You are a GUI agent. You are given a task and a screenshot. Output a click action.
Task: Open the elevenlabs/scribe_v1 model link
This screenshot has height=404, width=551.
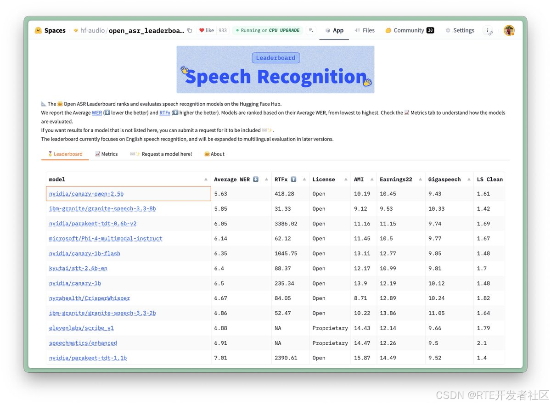point(81,328)
